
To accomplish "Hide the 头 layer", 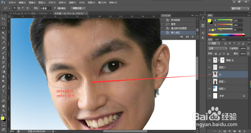I will [x=209, y=74].
